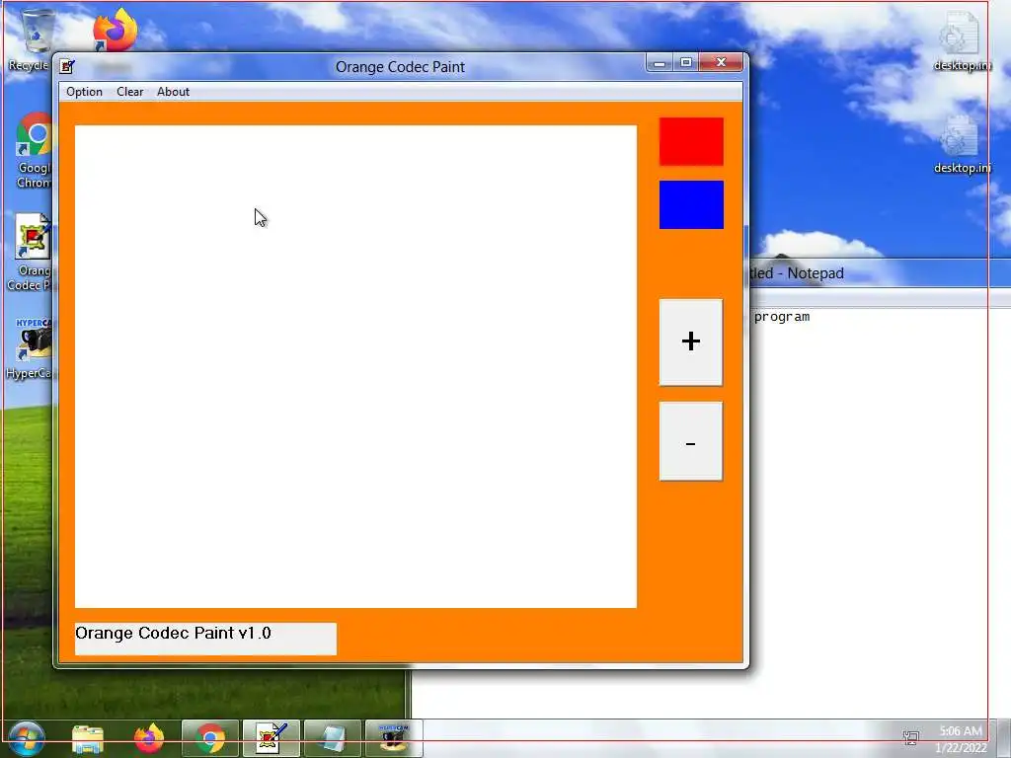Click the Orange Codec Paint v1.0 status field
The height and width of the screenshot is (758, 1011).
[205, 639]
